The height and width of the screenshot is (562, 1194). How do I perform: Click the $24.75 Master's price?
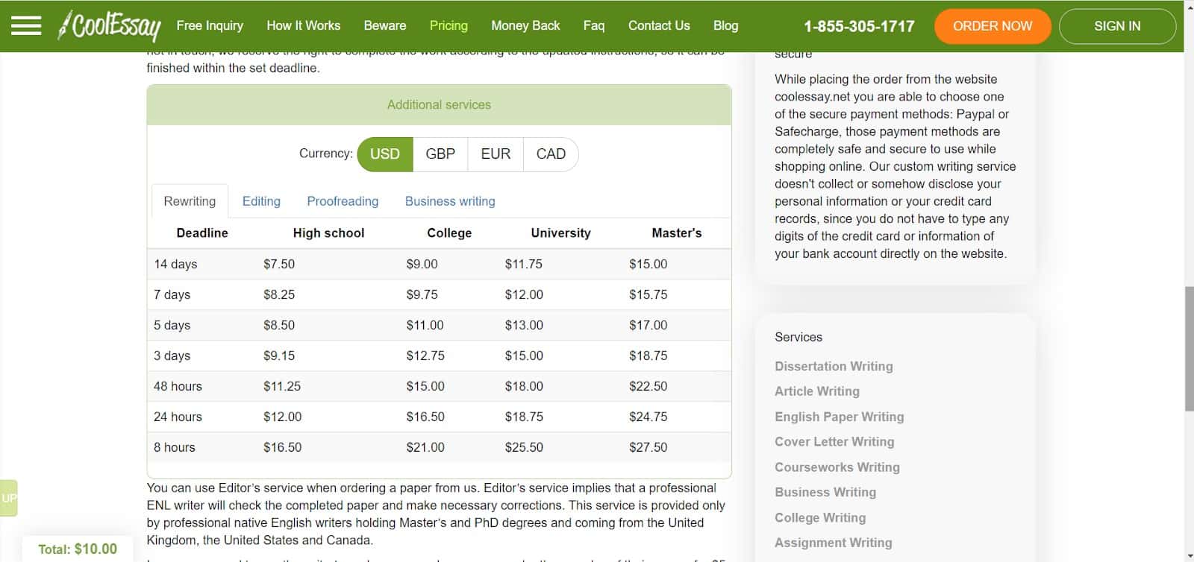[x=648, y=417]
